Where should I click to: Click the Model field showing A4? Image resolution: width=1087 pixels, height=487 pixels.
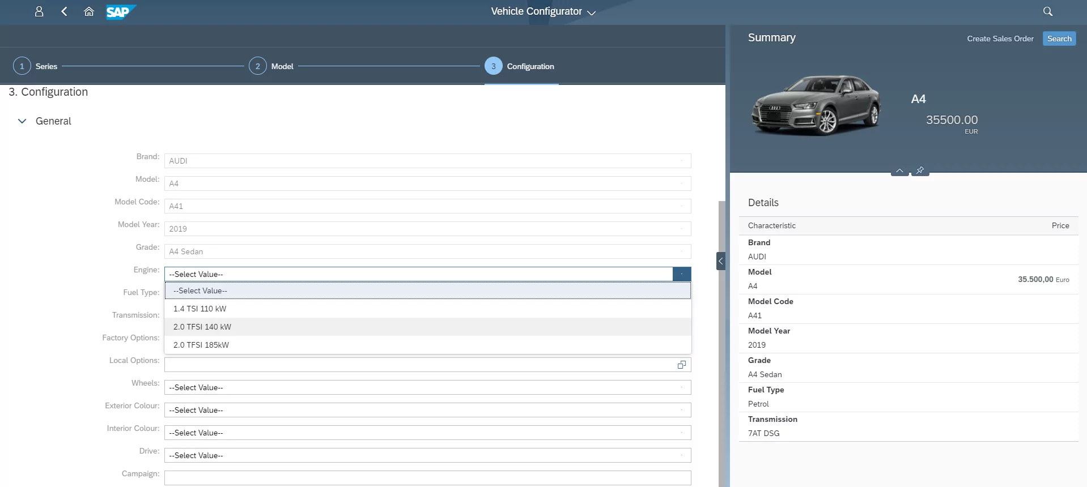pos(428,183)
